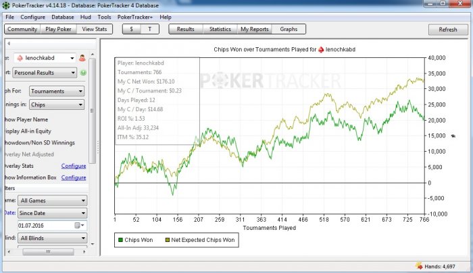Viewport: 473px width, 273px height.
Task: Open the Since Date dropdown
Action: pos(53,213)
